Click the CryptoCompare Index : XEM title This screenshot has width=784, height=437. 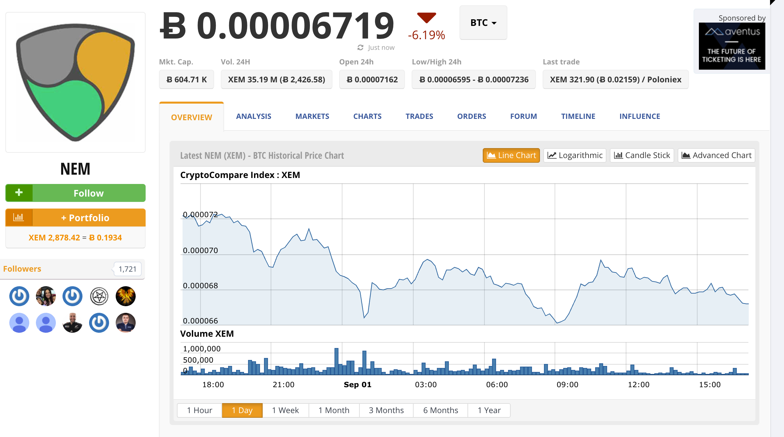click(240, 175)
